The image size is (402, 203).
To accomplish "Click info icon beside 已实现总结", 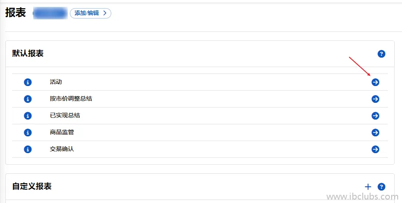I will 28,116.
